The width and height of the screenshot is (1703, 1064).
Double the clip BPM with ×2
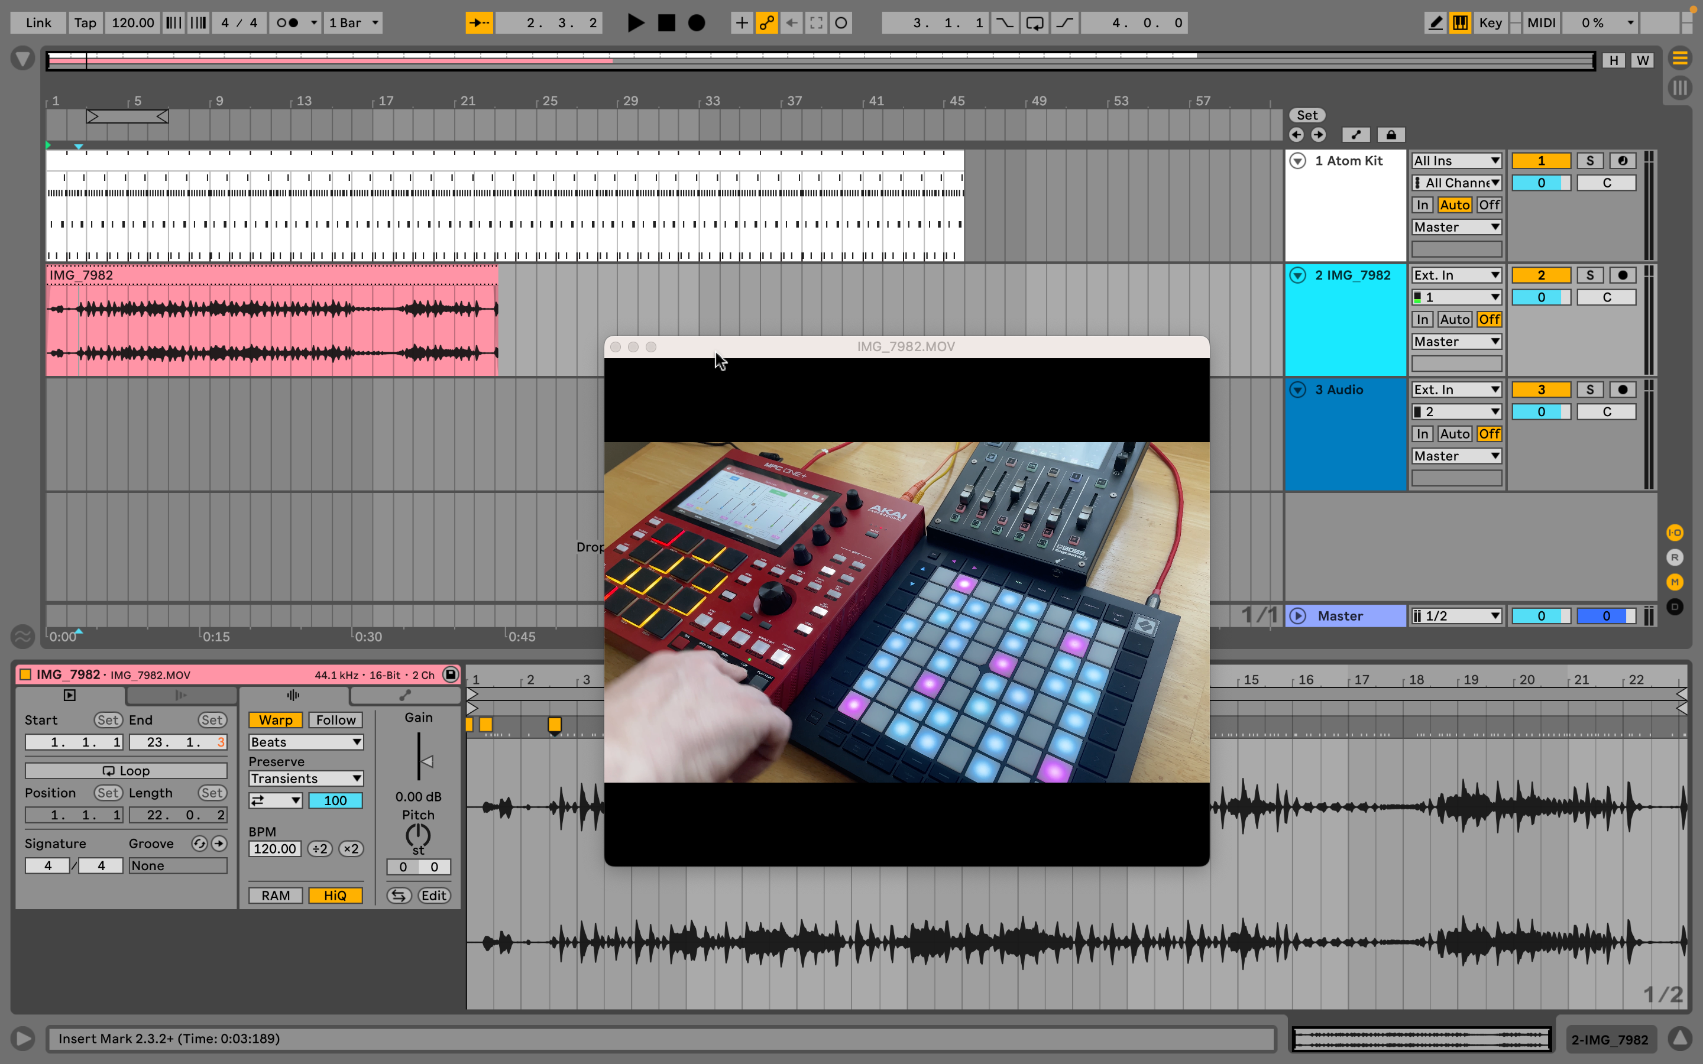[x=351, y=849]
